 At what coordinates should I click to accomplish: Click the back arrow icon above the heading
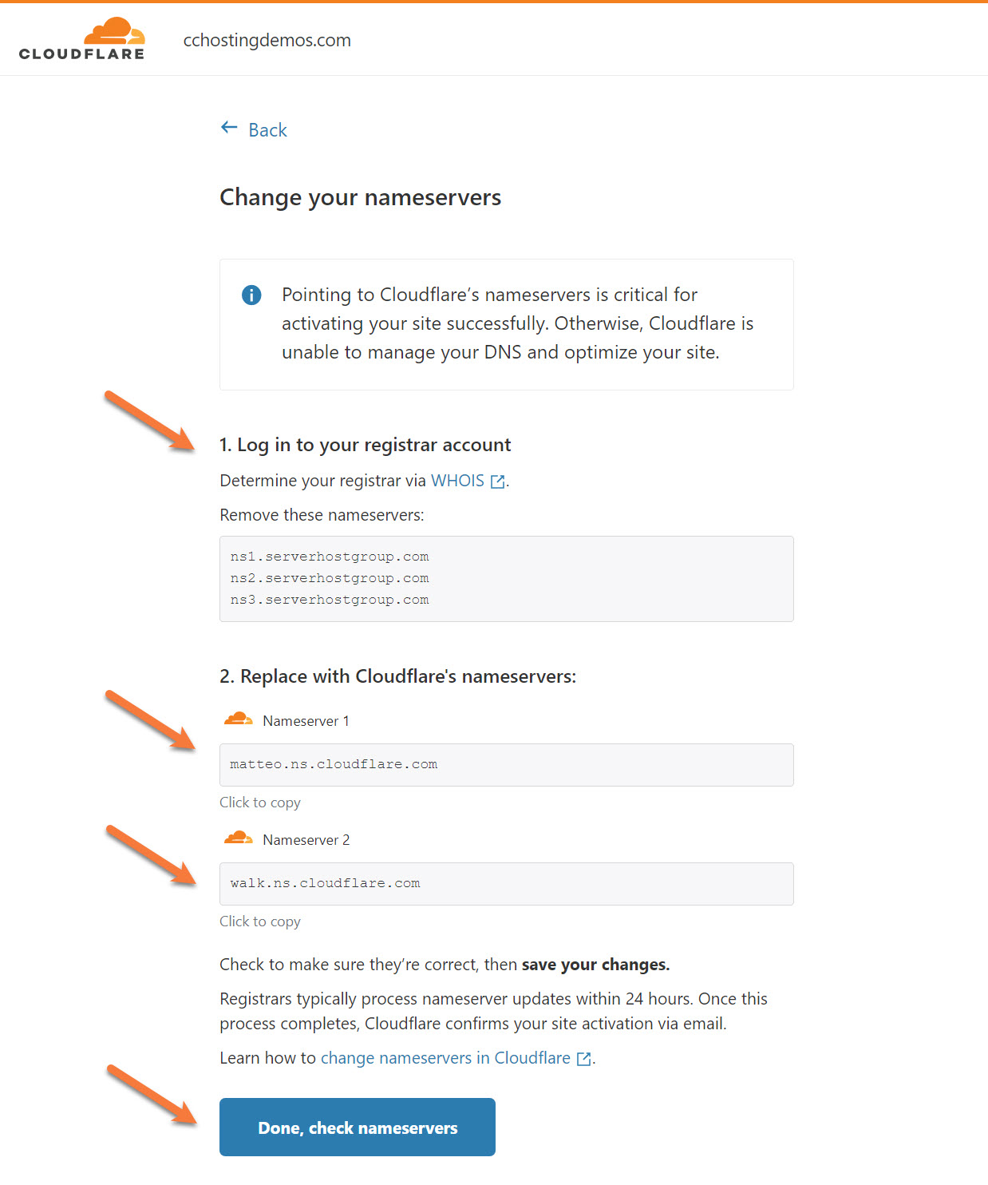click(x=228, y=127)
